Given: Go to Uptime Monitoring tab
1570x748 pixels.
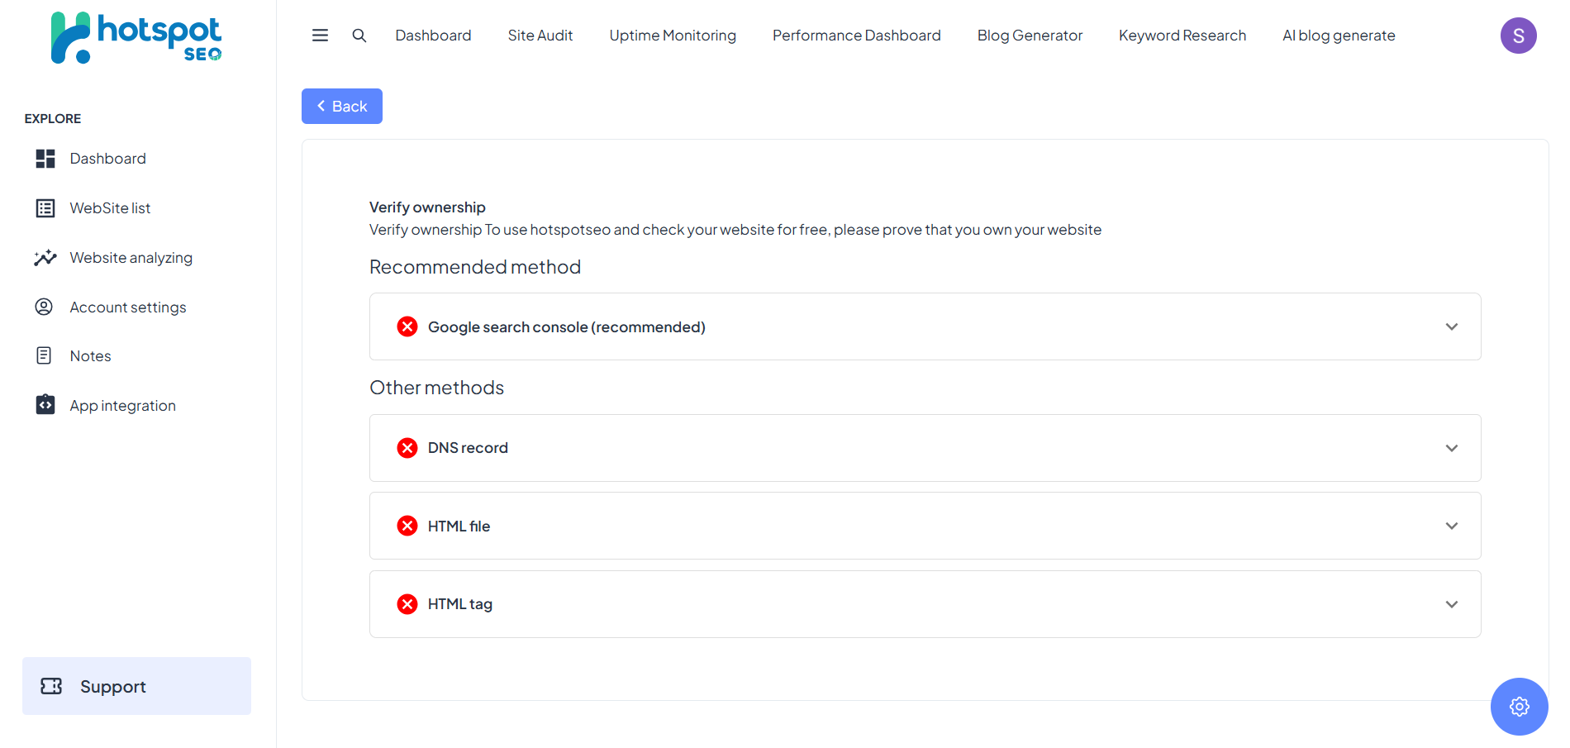Looking at the screenshot, I should click(672, 36).
